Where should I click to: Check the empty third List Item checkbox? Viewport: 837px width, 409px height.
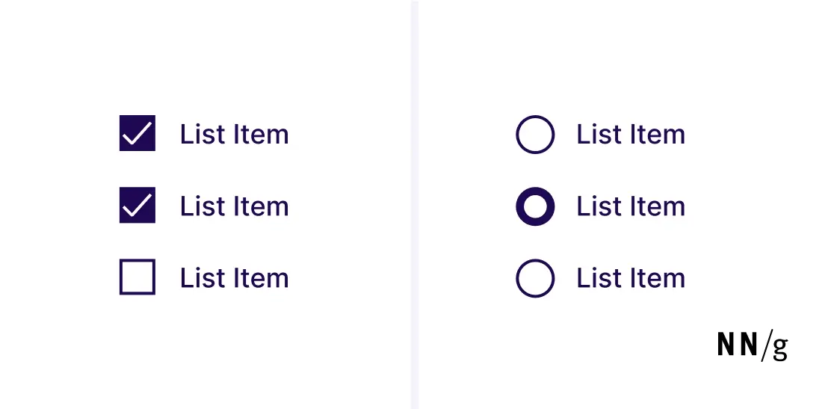point(138,277)
